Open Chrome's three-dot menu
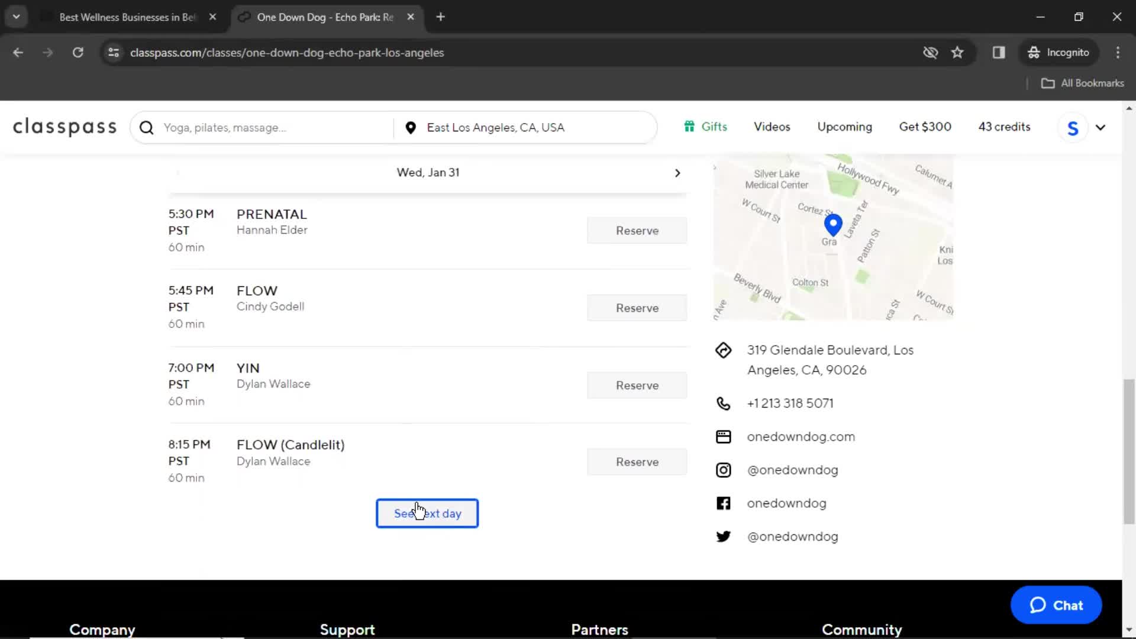This screenshot has width=1136, height=639. point(1118,53)
